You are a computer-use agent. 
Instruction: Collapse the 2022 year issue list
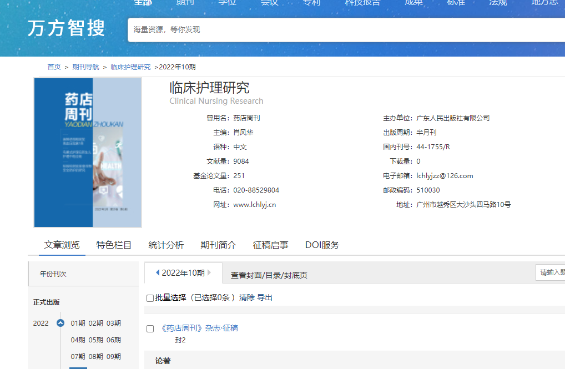click(60, 323)
